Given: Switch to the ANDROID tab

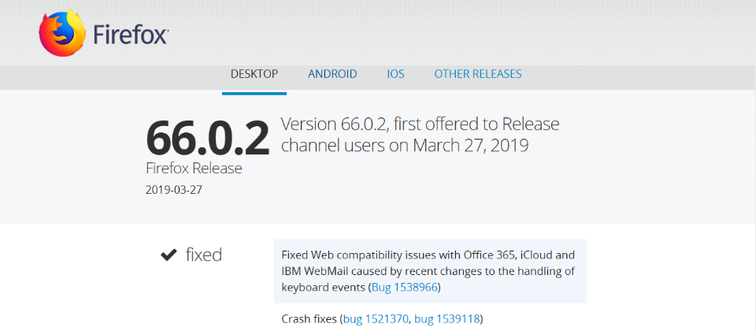Looking at the screenshot, I should pos(332,74).
